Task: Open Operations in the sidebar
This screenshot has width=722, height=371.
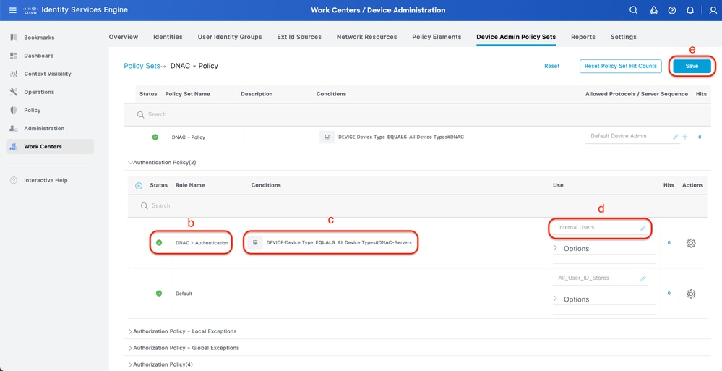Action: click(39, 92)
